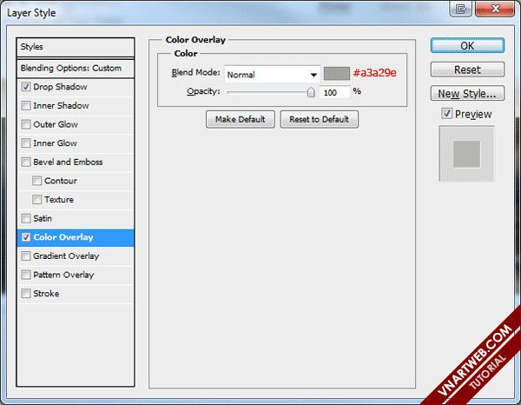Open the gray overlay color swatch

[336, 74]
